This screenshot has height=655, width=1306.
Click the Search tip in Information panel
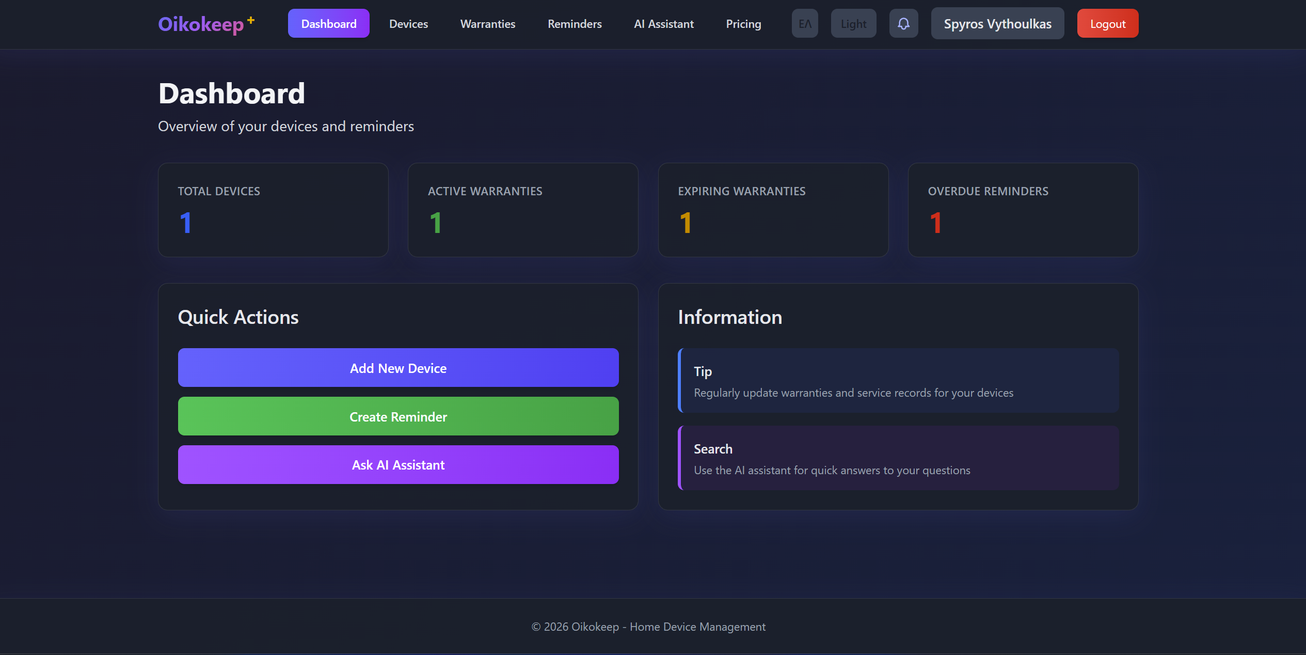click(898, 458)
